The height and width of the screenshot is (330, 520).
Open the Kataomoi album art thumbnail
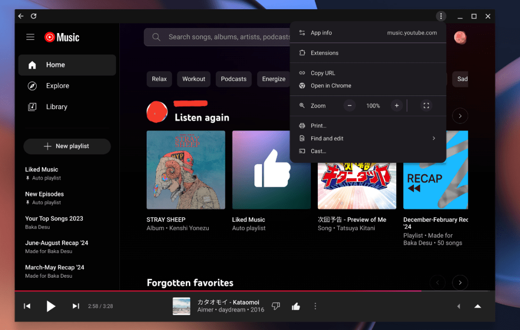(181, 306)
